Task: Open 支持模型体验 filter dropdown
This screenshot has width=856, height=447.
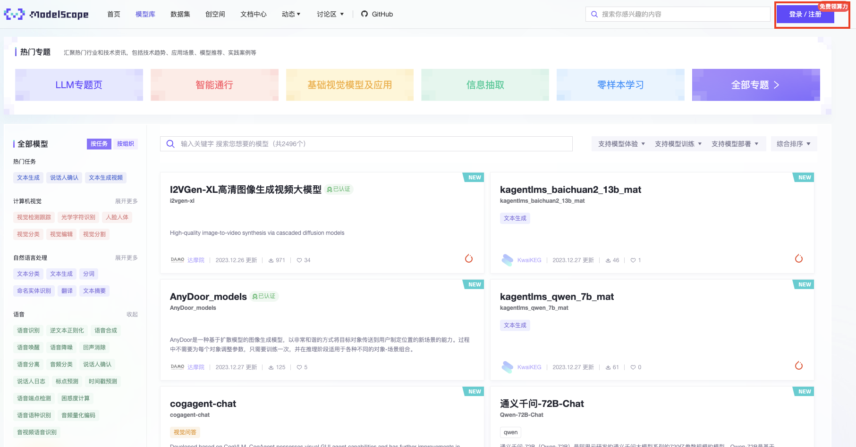Action: (x=621, y=144)
